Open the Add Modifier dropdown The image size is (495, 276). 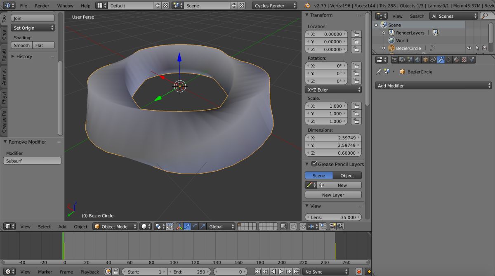coord(434,85)
